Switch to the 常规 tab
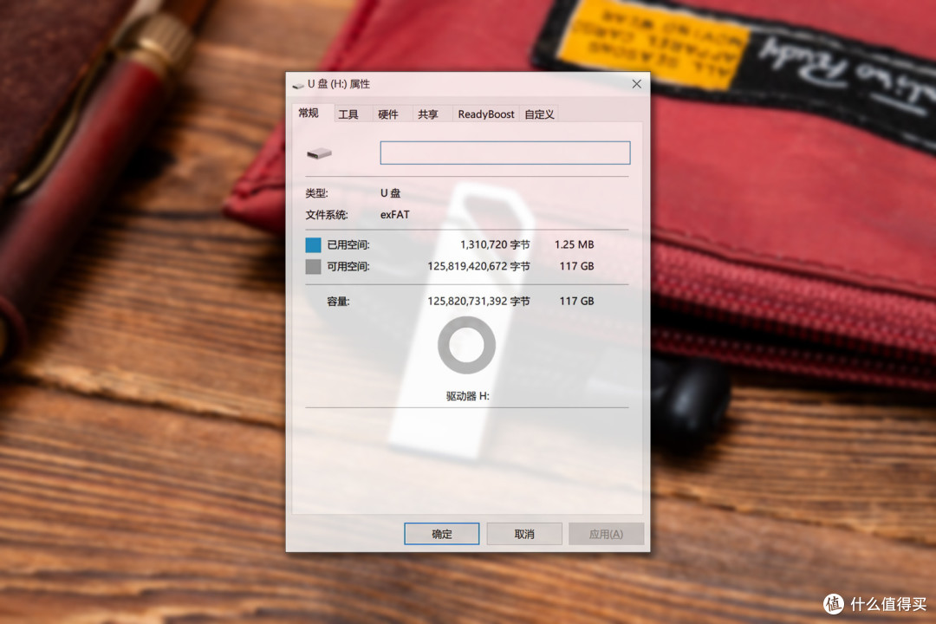Screen dimensions: 936x624 [309, 113]
